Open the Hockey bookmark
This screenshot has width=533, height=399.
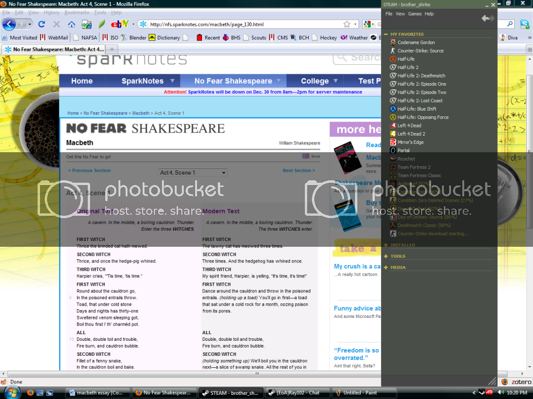324,37
